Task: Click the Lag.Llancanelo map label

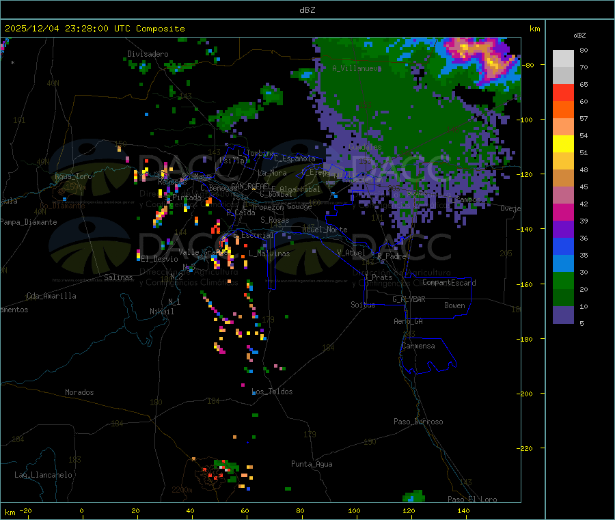Action: (x=43, y=475)
